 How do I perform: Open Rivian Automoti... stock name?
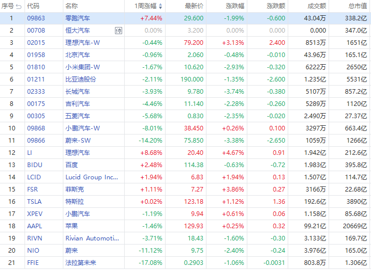(x=92, y=238)
